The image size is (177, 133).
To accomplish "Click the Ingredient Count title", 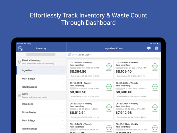I will pyautogui.click(x=114, y=49).
